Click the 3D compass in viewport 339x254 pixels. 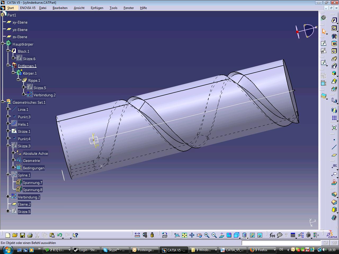(x=306, y=31)
